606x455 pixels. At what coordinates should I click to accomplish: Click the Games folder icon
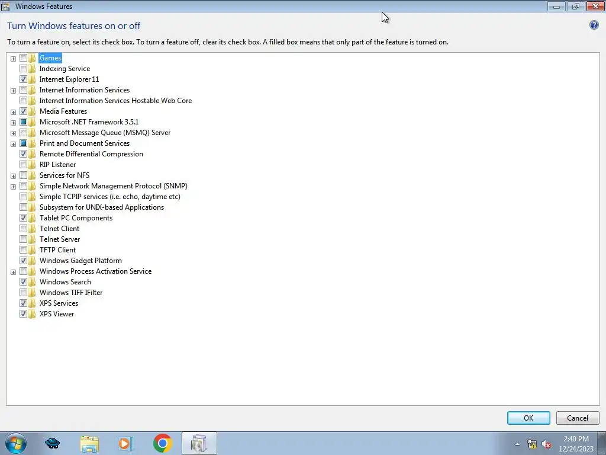pyautogui.click(x=32, y=58)
